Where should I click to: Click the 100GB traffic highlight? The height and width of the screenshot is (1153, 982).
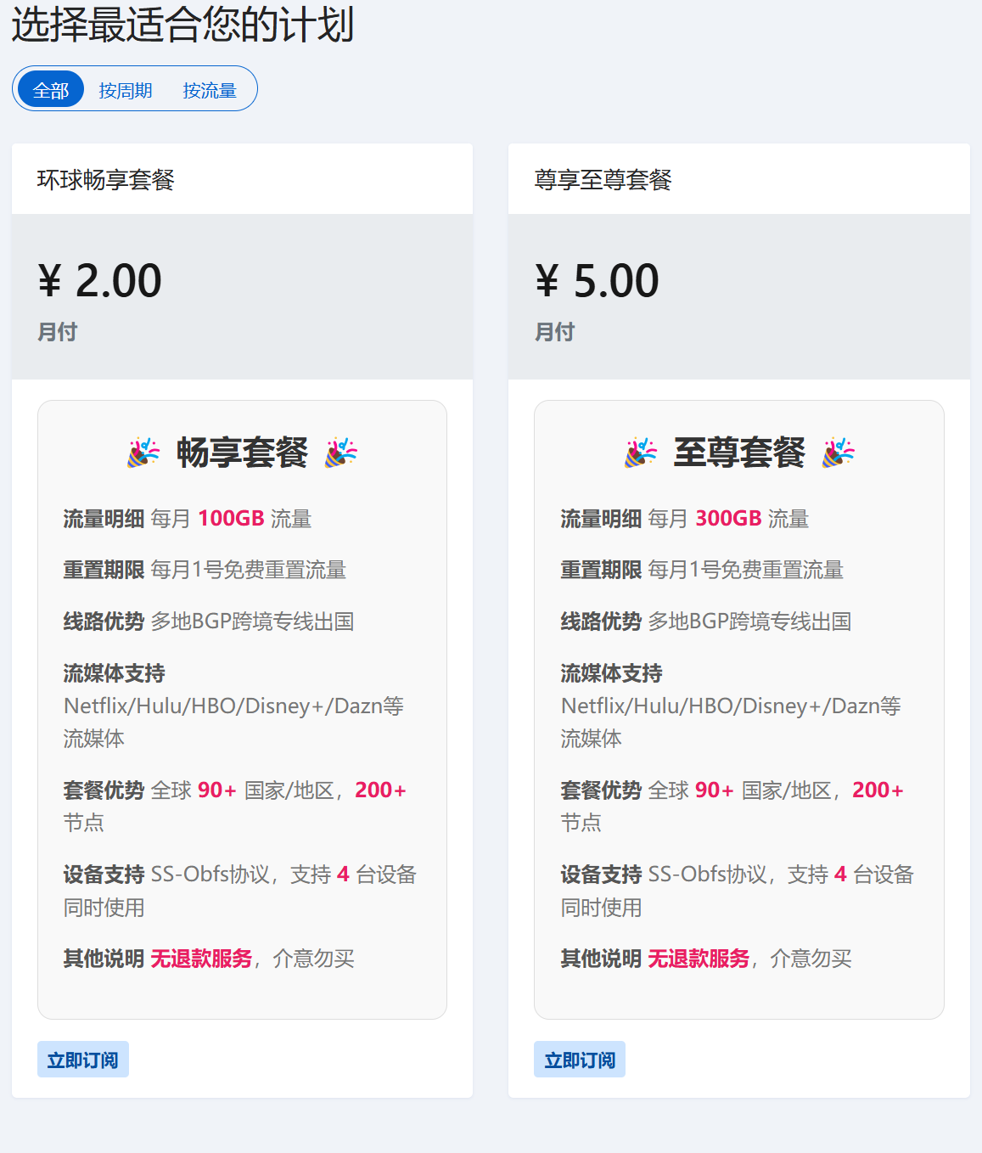tap(232, 519)
